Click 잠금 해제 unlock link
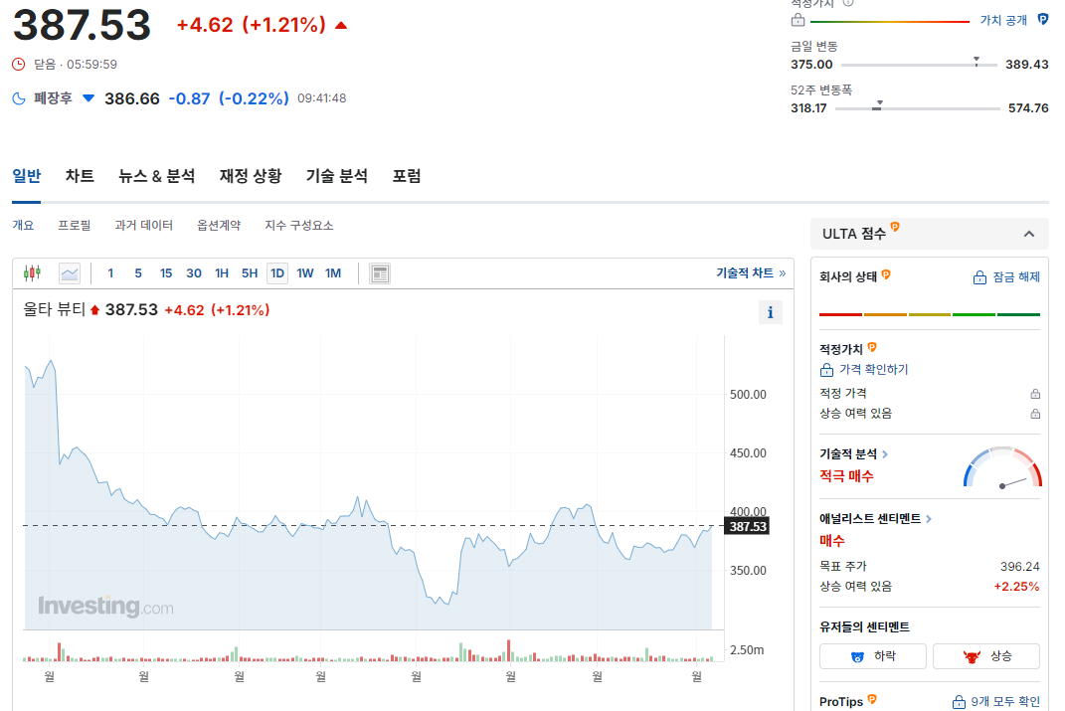 tap(1016, 276)
